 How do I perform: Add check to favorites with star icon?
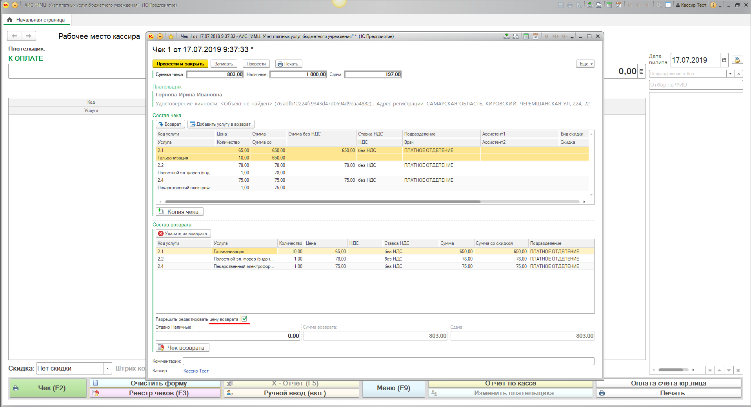171,36
